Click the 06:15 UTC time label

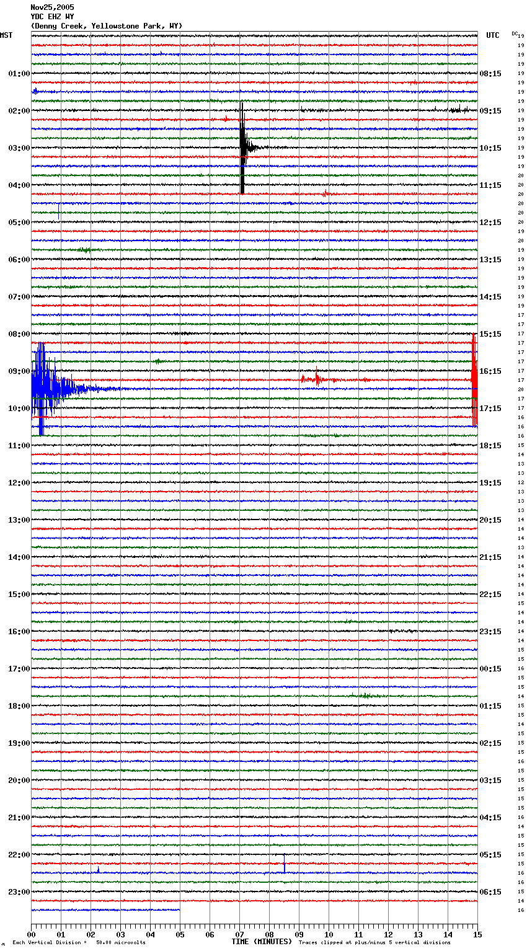point(490,892)
